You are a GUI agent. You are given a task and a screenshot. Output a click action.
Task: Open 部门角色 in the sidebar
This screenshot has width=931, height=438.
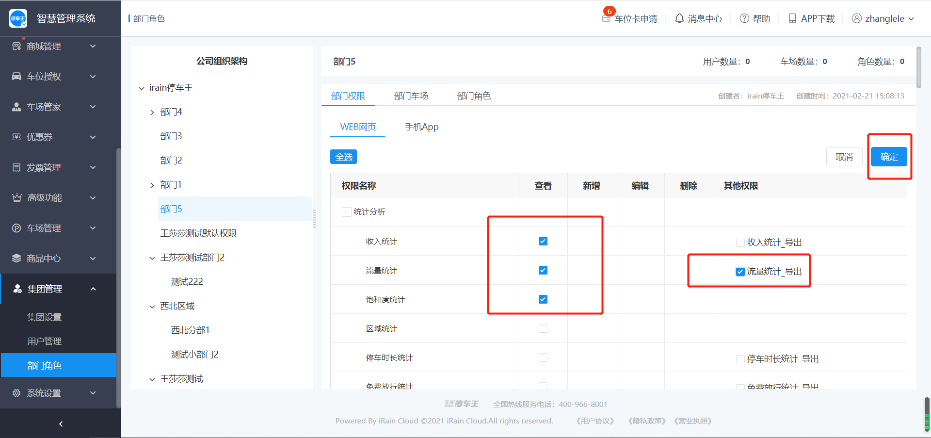coord(58,366)
